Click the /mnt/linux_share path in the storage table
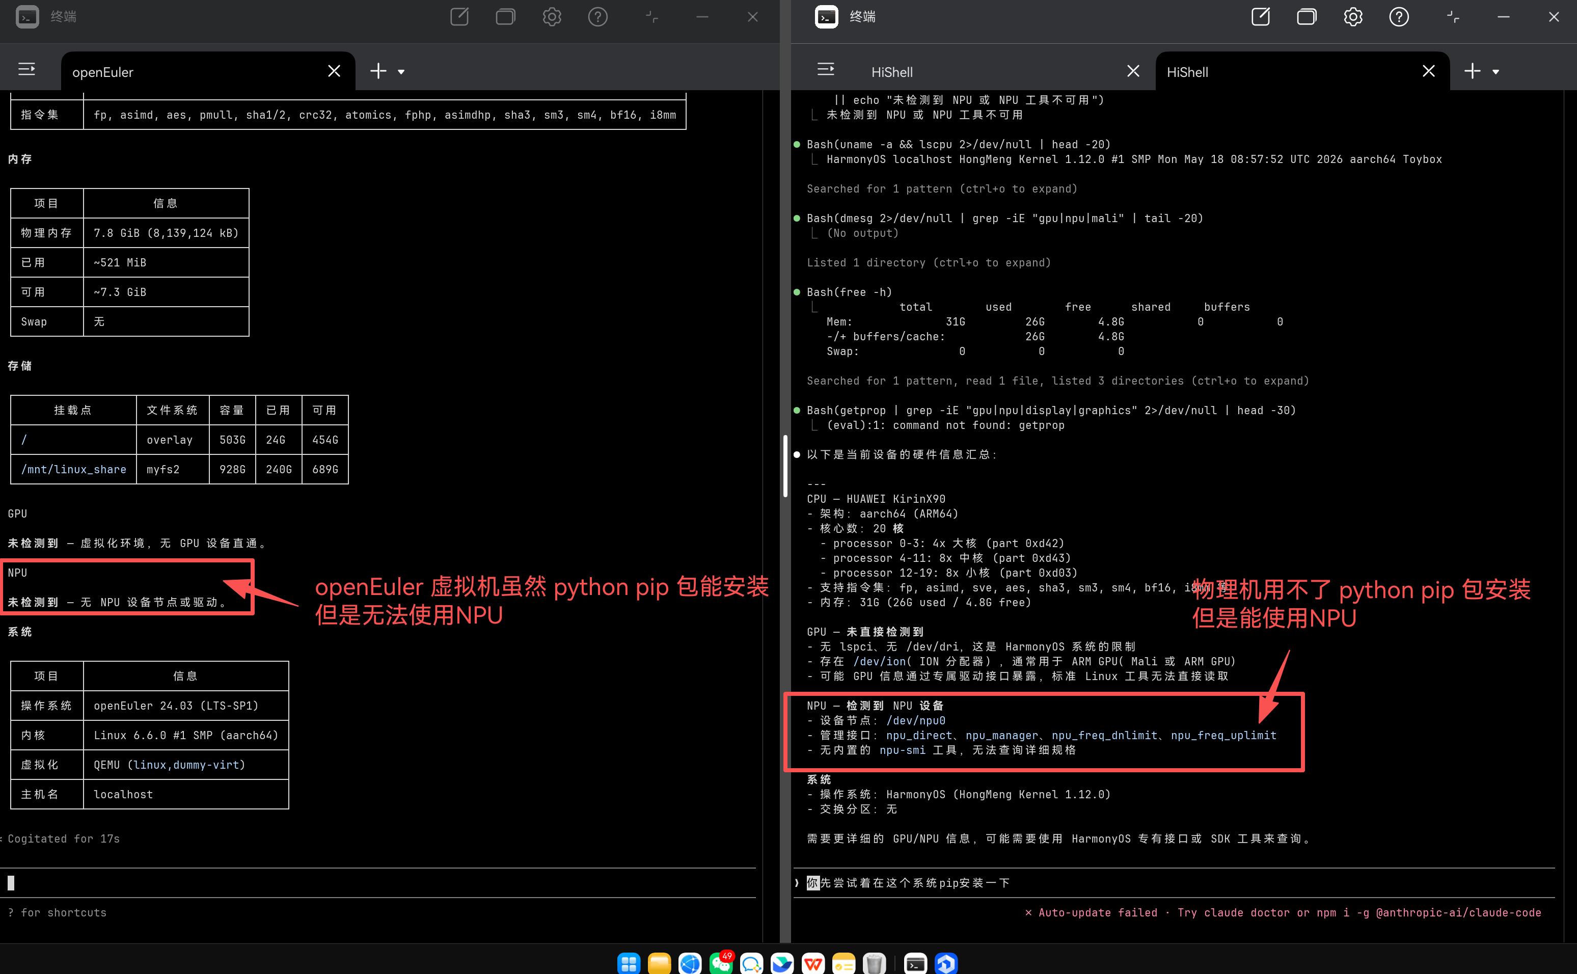The image size is (1577, 974). 73,469
